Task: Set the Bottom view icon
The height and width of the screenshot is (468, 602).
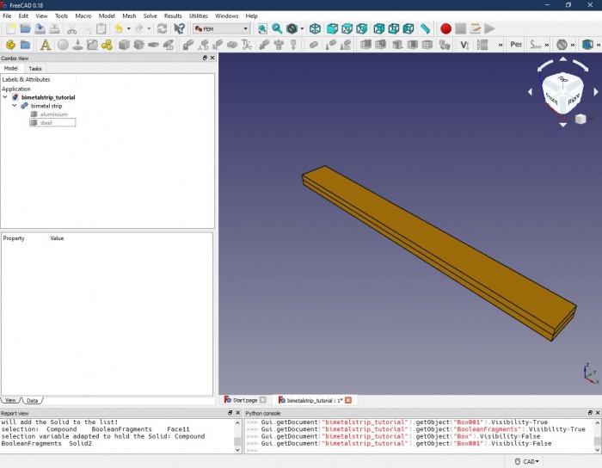Action: [x=394, y=28]
